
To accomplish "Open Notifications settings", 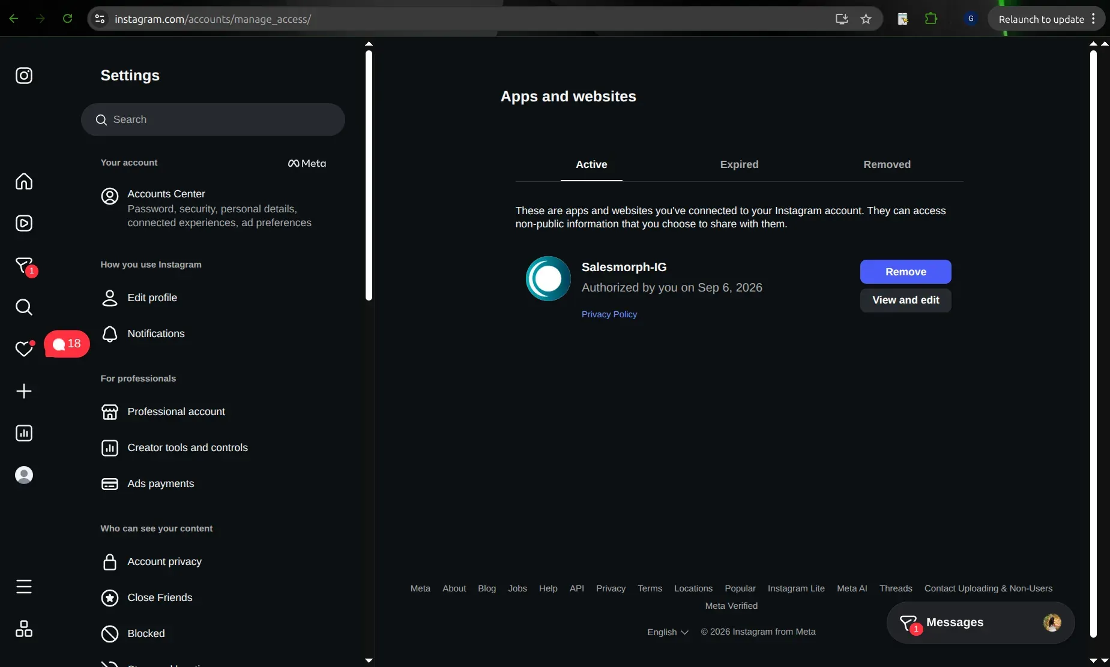I will click(214, 333).
